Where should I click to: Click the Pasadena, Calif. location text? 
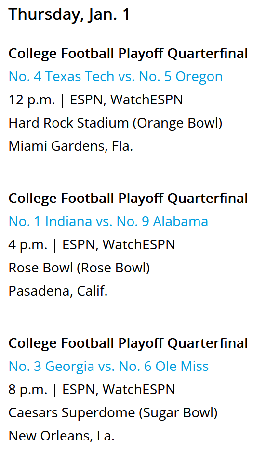(58, 291)
